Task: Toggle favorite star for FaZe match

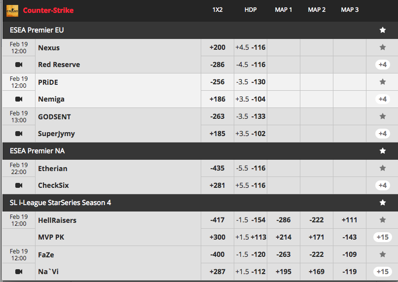Action: pos(383,254)
